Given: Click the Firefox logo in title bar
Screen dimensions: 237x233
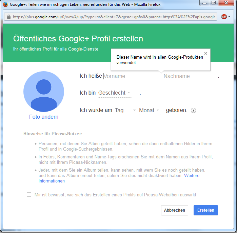Looking at the screenshot, I should pos(5,4).
